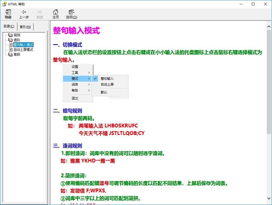272x205 pixels.
Task: Switch to the 索引 tab
Action: point(25,27)
